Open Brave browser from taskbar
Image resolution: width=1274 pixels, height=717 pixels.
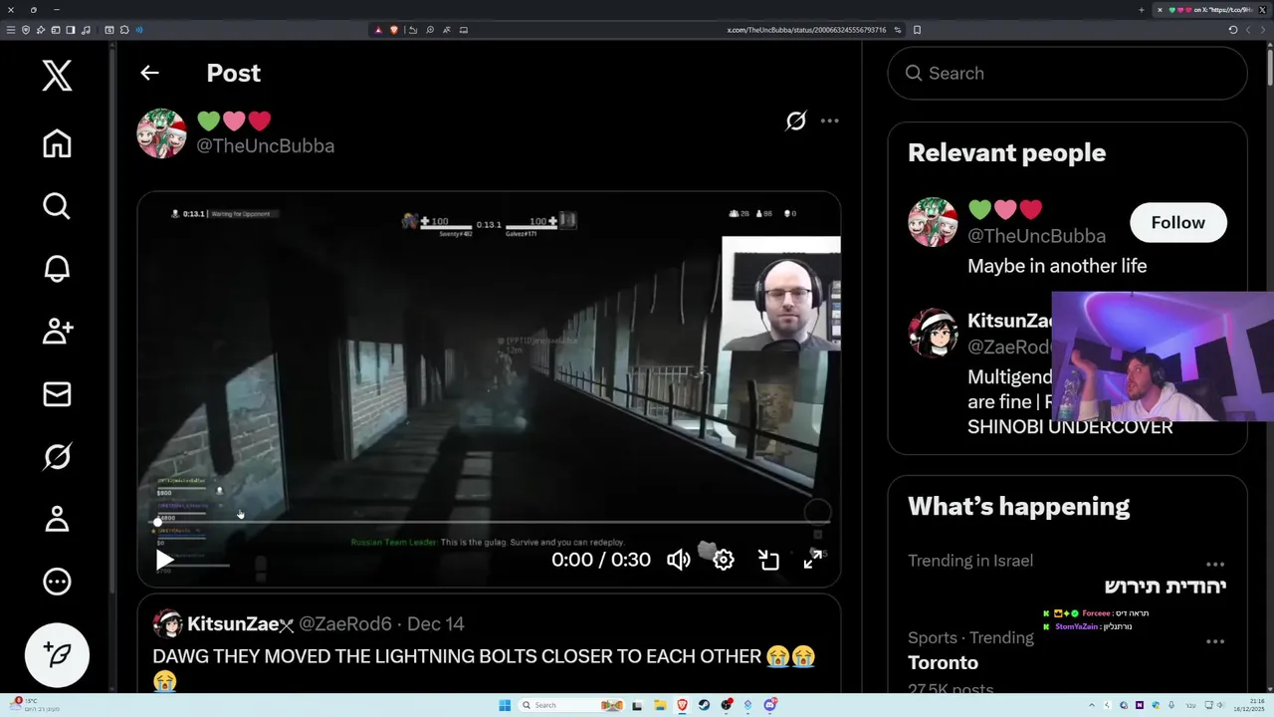click(682, 705)
